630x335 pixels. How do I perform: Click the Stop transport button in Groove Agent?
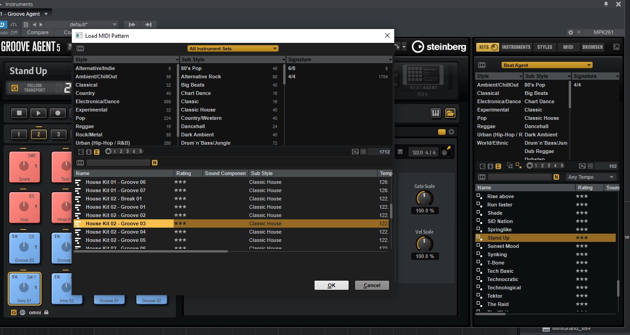point(19,113)
